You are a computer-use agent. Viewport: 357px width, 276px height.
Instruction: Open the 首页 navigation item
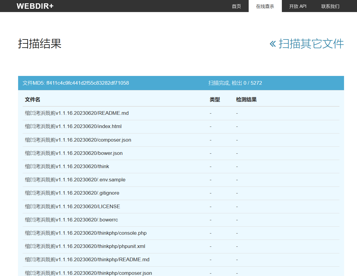pyautogui.click(x=236, y=6)
